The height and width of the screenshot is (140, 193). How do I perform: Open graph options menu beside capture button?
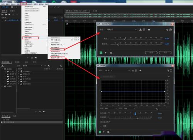pyautogui.click(x=169, y=77)
